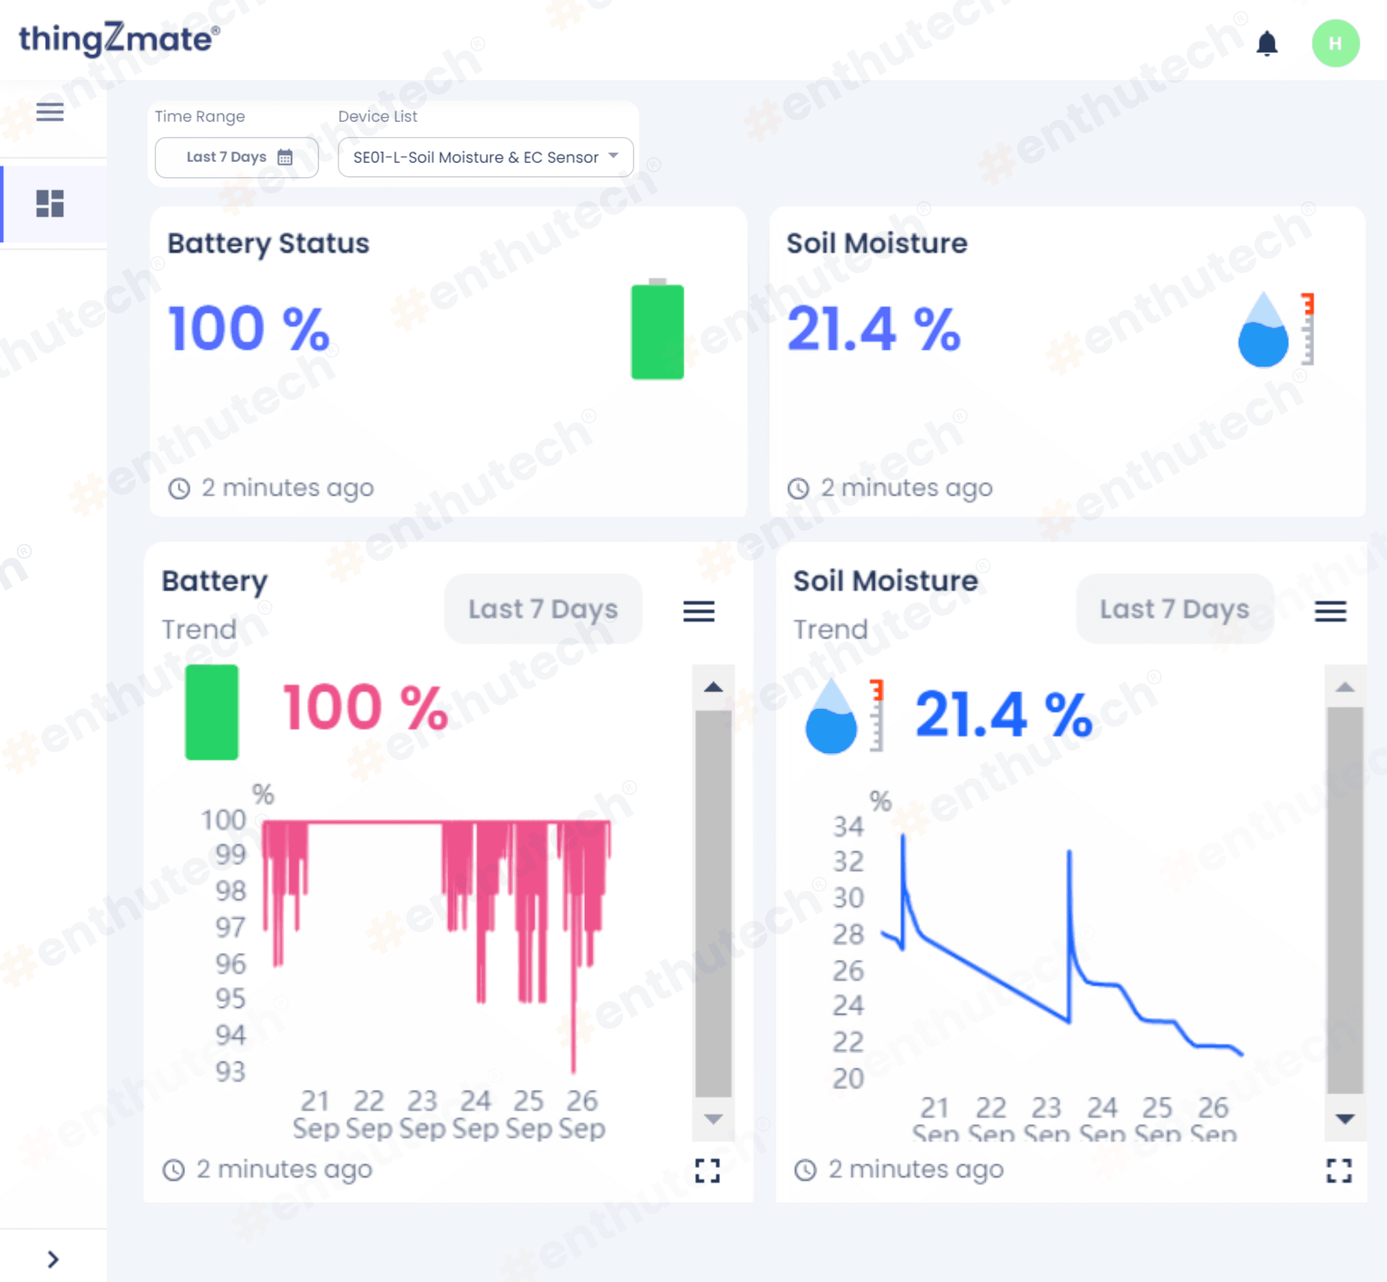Click the battery icon in Battery Status card
The height and width of the screenshot is (1282, 1387).
click(657, 331)
